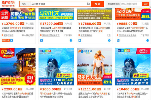The height and width of the screenshot is (100, 151).
Task: Click the price ¥2000.00
Action: click(48, 89)
